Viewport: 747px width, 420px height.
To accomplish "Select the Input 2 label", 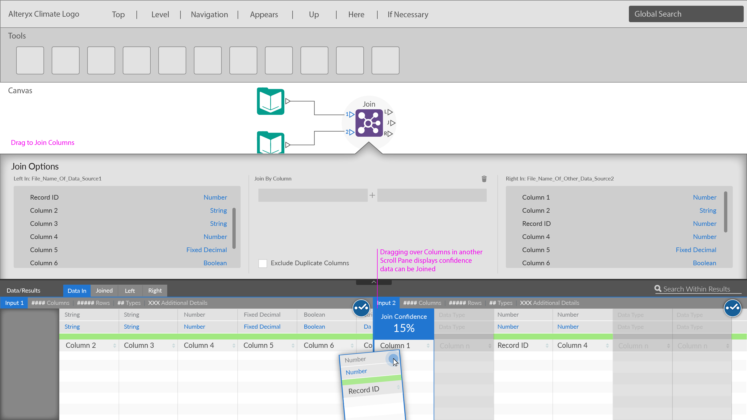I will click(386, 303).
